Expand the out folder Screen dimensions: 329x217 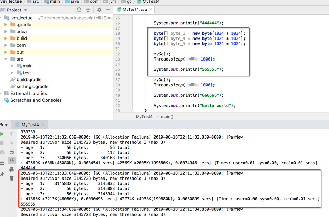[x=6, y=52]
